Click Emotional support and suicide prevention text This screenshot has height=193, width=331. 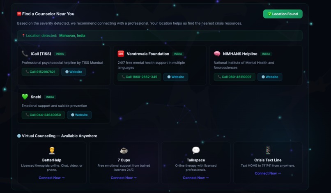[x=54, y=106]
